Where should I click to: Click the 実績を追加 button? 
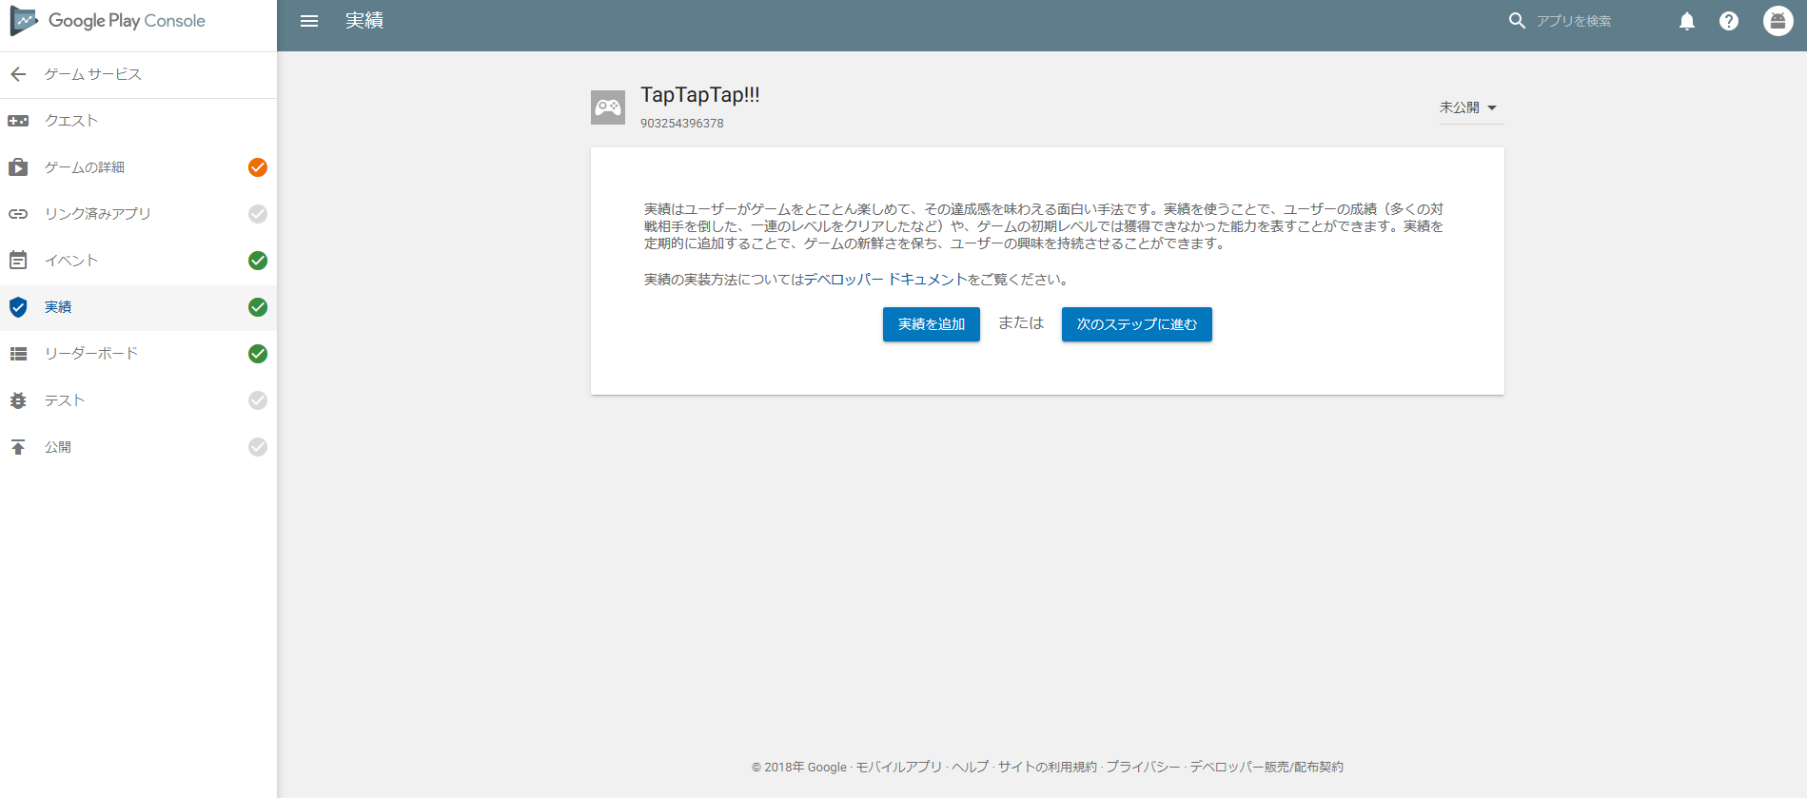coord(932,324)
